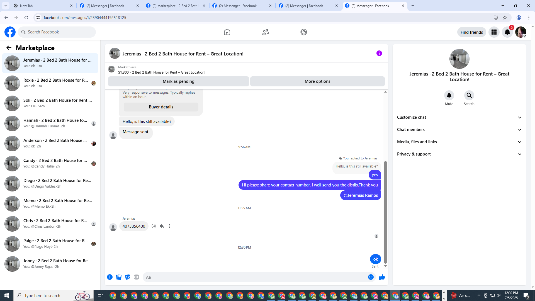Open the emoji picker in message box
The width and height of the screenshot is (535, 301).
[371, 277]
